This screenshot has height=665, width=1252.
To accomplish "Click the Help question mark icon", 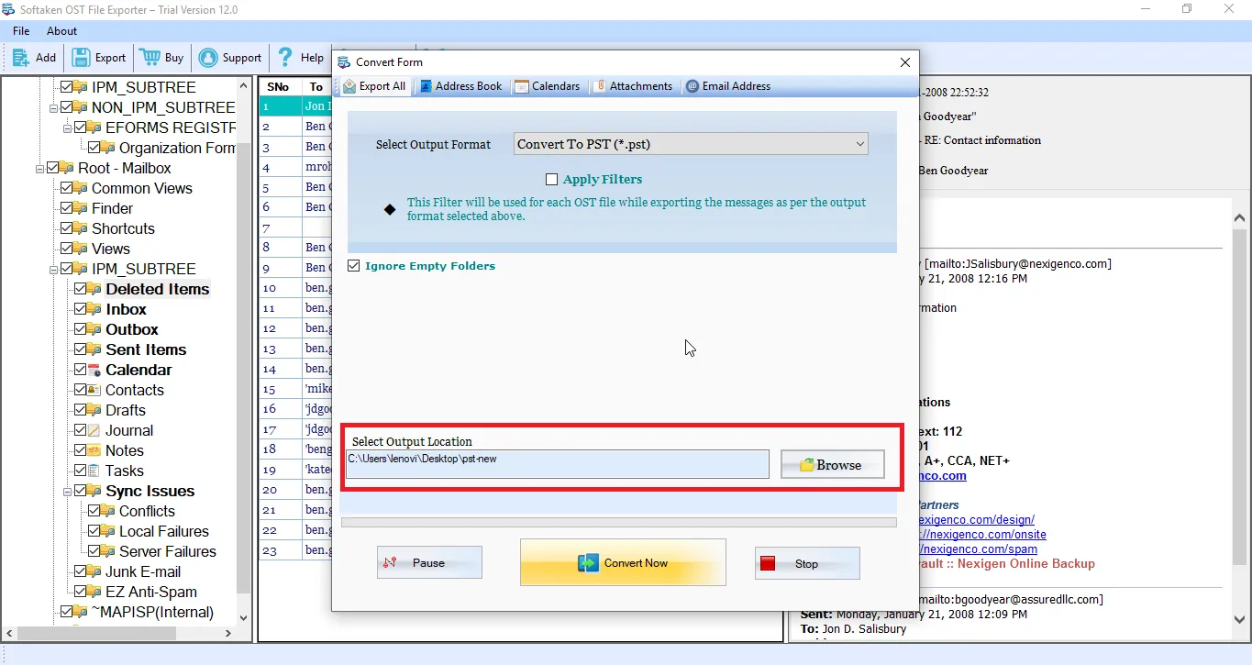I will [x=285, y=57].
